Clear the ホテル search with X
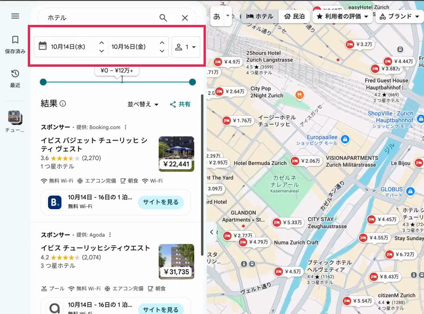This screenshot has width=424, height=314. 185,18
